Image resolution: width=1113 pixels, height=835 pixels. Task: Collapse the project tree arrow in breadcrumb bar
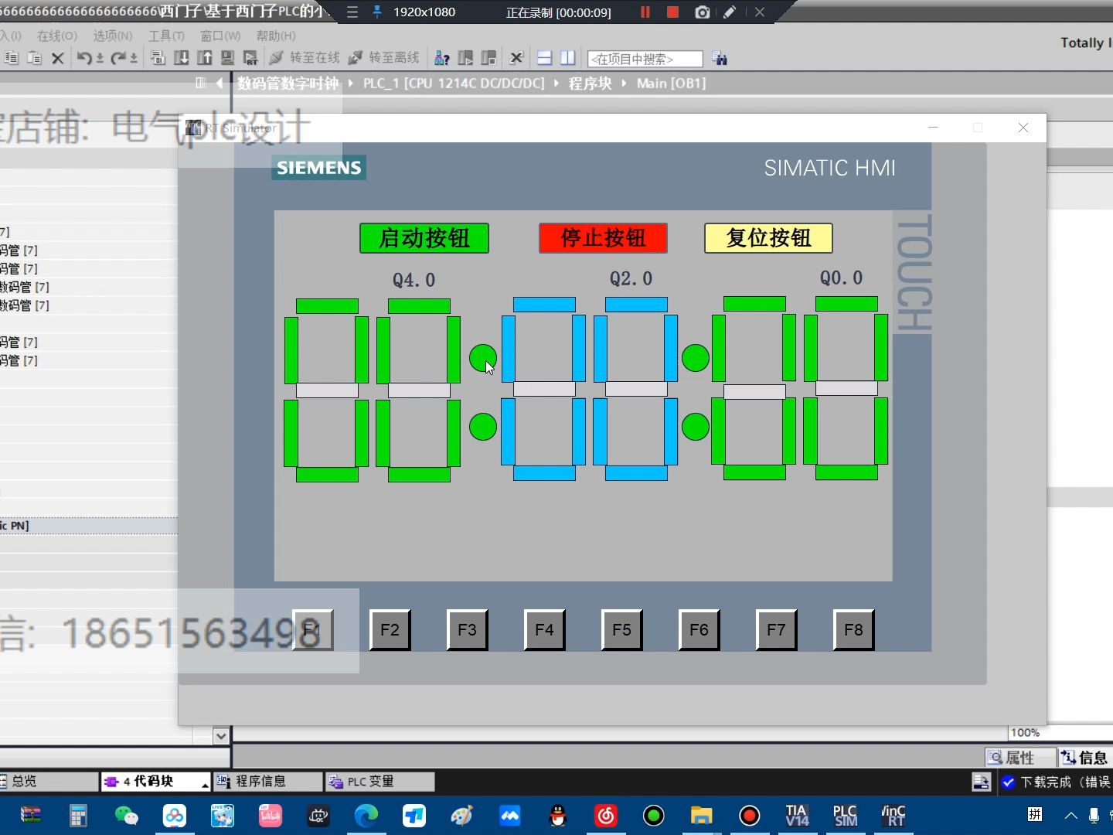tap(220, 83)
